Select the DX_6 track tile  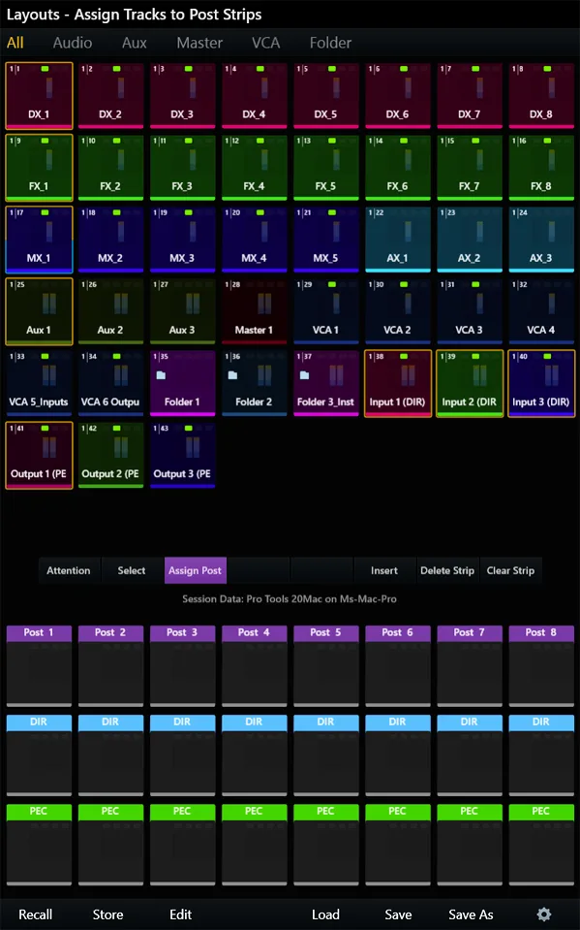pyautogui.click(x=397, y=95)
